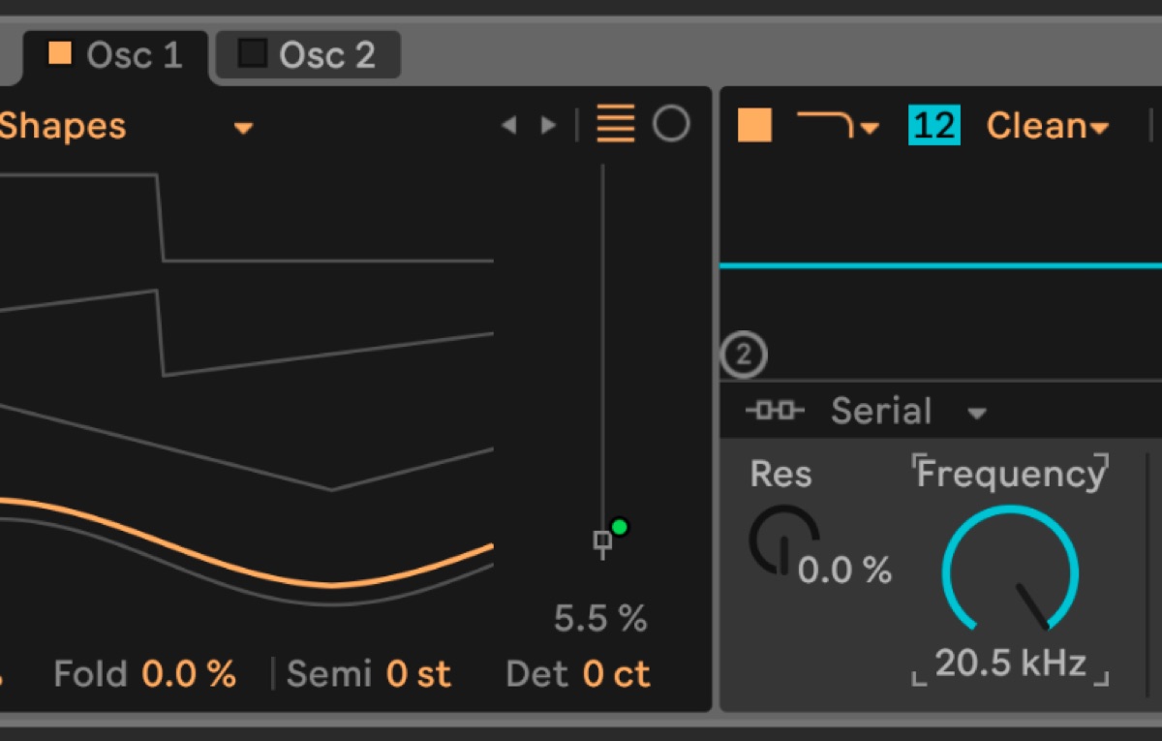Viewport: 1162px width, 741px height.
Task: Toggle Osc 1 on/off square
Action: [60, 53]
